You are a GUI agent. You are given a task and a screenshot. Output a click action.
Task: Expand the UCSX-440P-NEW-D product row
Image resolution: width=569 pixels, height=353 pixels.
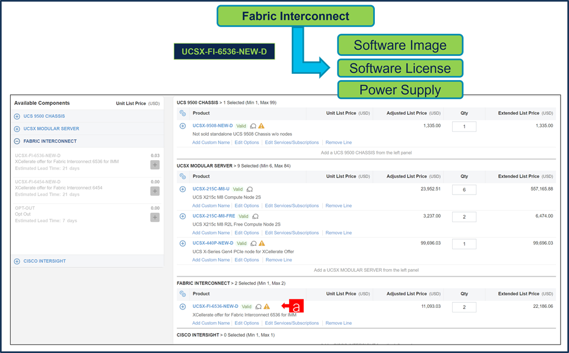click(183, 244)
